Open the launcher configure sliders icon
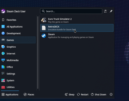The image size is (129, 101). click(105, 11)
